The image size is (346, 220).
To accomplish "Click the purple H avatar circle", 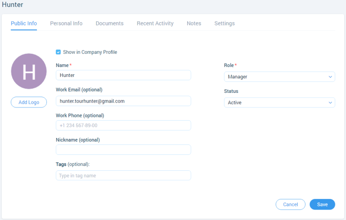I will pos(29,71).
